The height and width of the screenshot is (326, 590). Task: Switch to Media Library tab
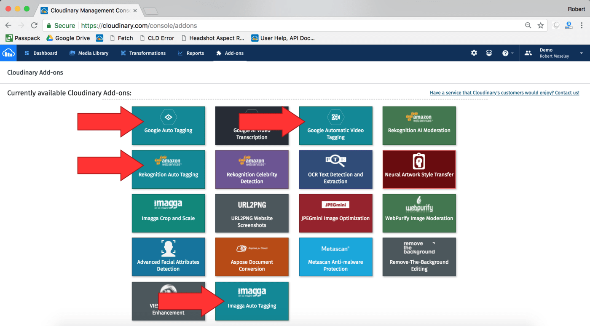(89, 53)
